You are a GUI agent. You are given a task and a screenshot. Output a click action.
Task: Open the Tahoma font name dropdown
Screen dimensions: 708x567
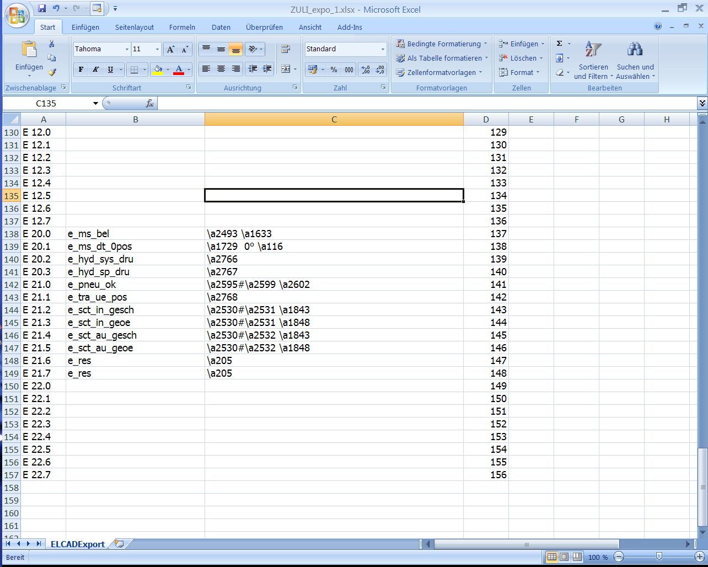coord(127,49)
